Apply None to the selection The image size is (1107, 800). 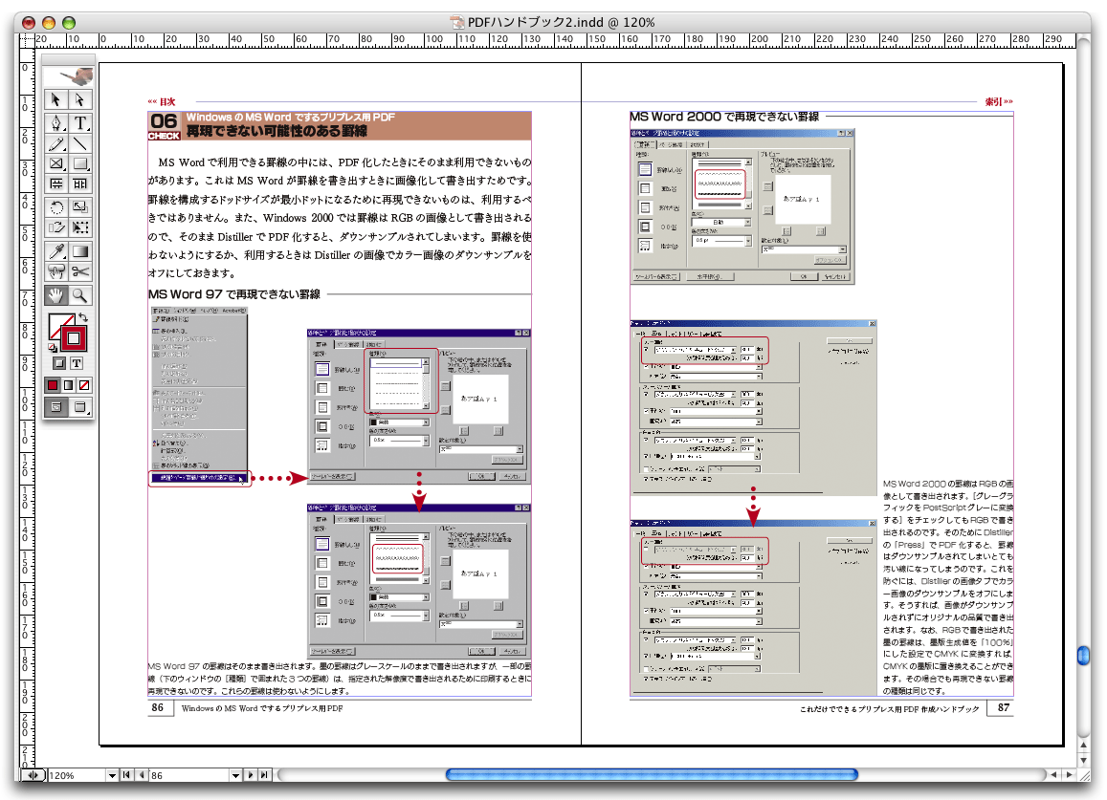point(85,385)
